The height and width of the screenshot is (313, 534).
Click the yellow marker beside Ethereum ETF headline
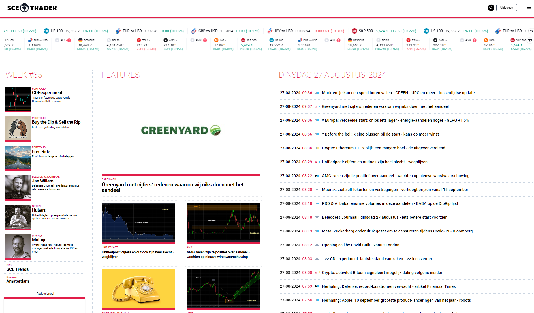319,148
